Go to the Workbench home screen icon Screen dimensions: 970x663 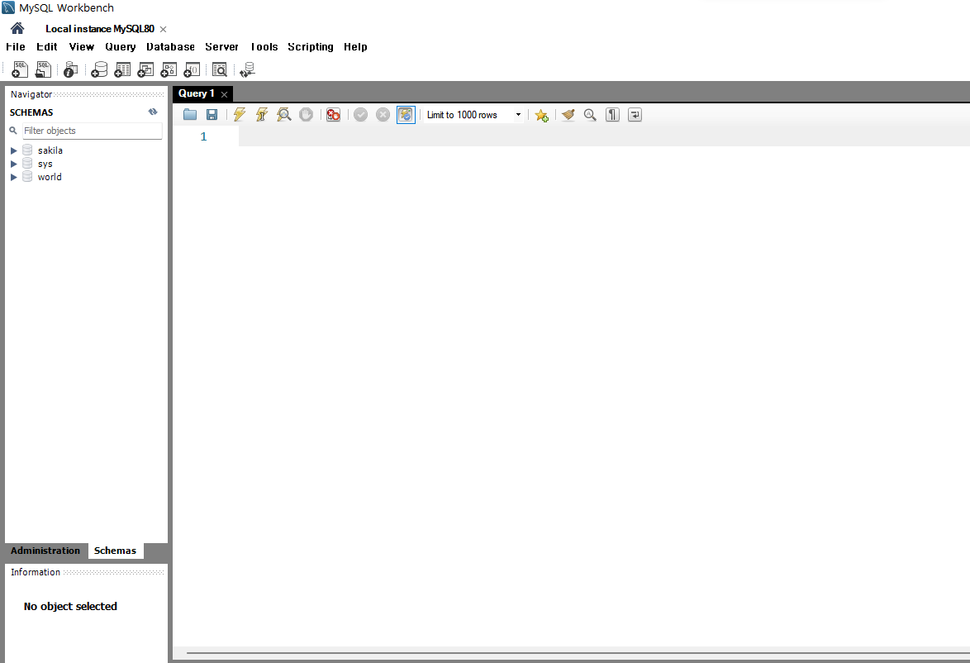coord(17,28)
